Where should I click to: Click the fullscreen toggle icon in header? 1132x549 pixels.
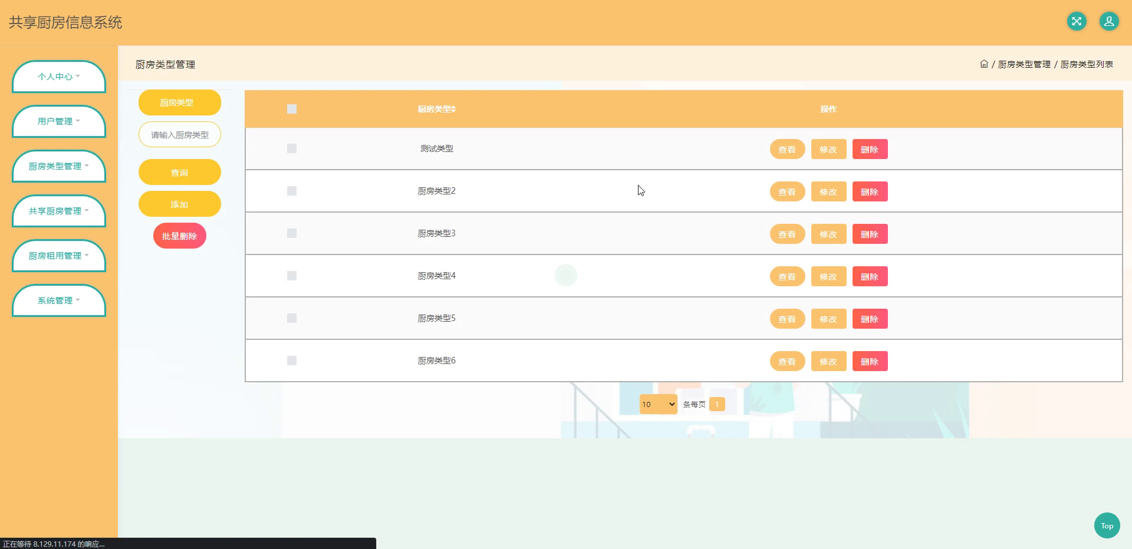tap(1077, 22)
